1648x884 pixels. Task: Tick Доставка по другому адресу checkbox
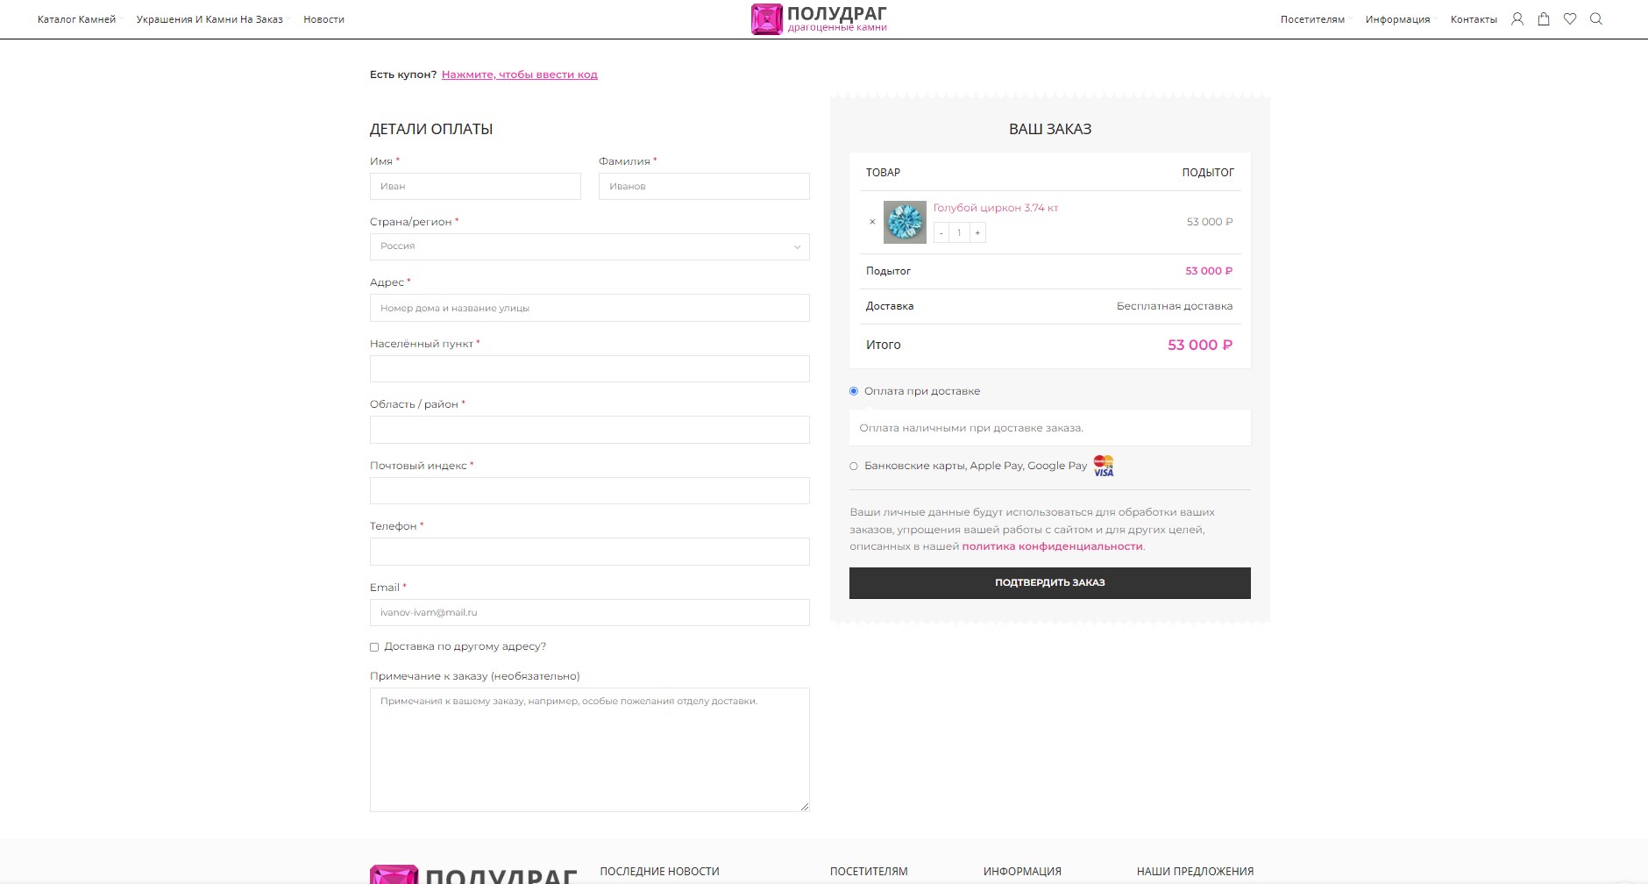click(x=374, y=647)
